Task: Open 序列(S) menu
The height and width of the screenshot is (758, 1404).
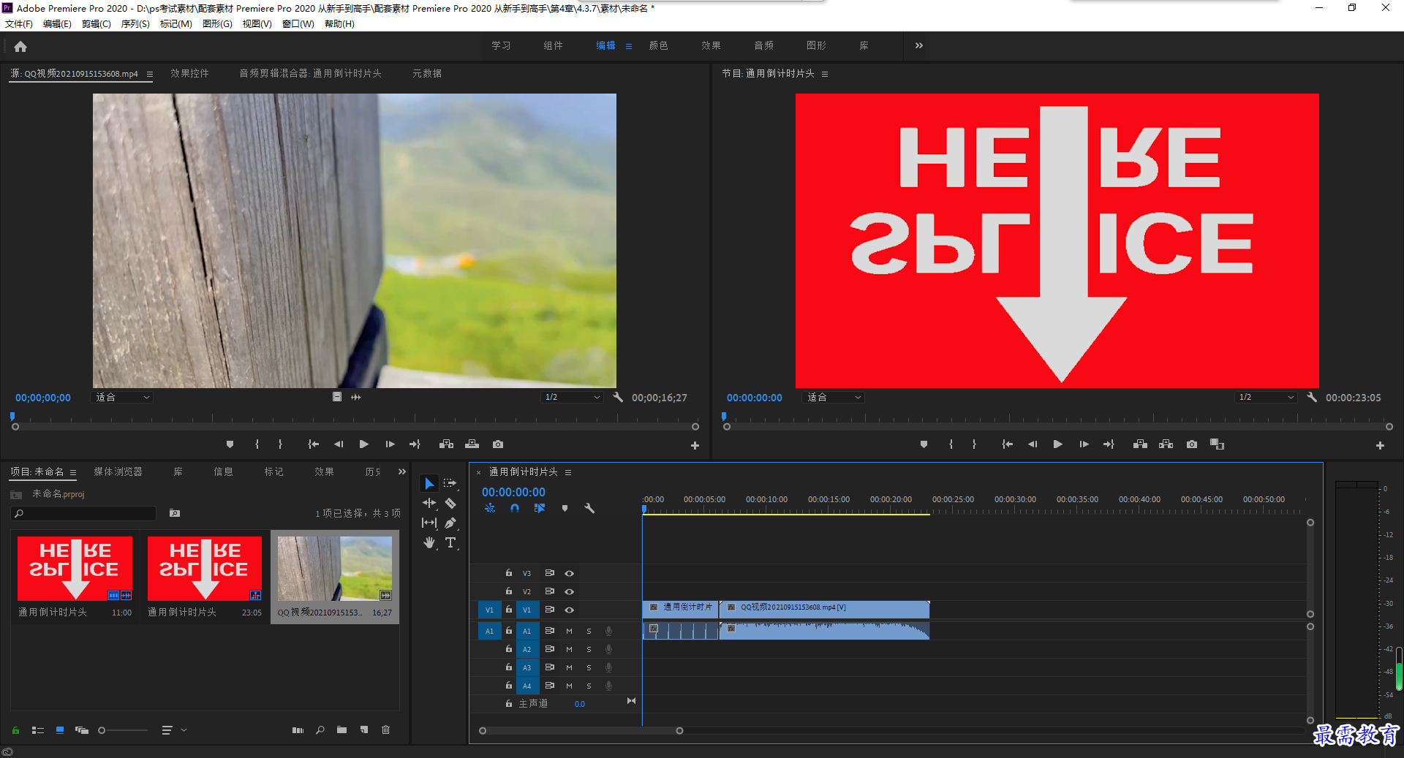Action: (x=135, y=23)
